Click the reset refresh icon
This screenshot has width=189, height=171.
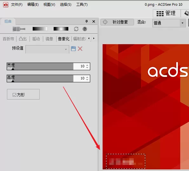click(76, 29)
